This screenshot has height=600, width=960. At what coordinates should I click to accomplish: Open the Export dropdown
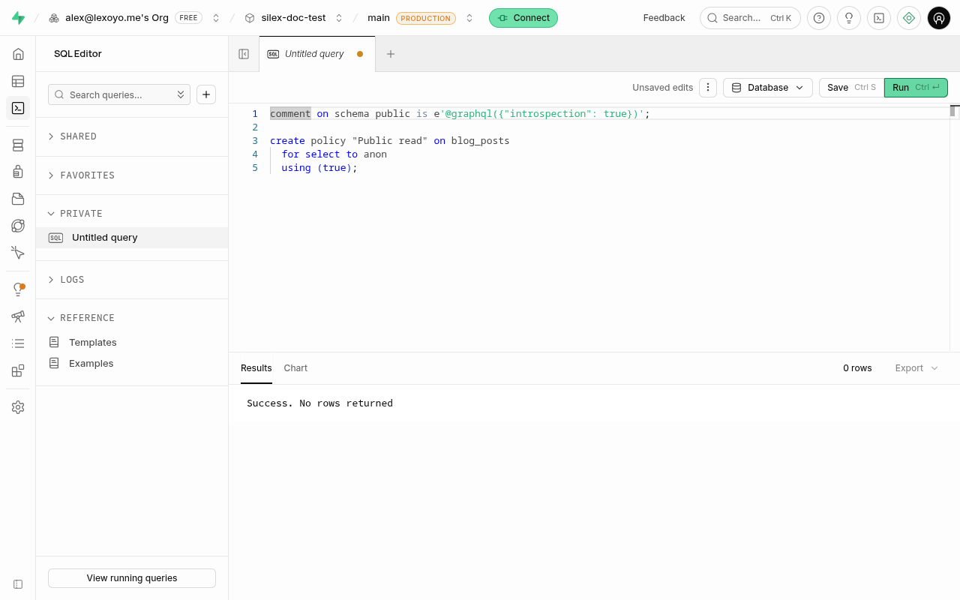click(x=916, y=368)
